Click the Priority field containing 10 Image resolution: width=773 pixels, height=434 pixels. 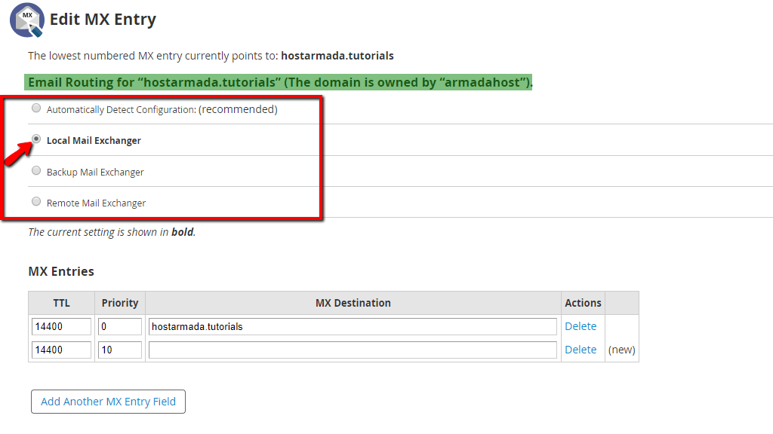(x=119, y=349)
